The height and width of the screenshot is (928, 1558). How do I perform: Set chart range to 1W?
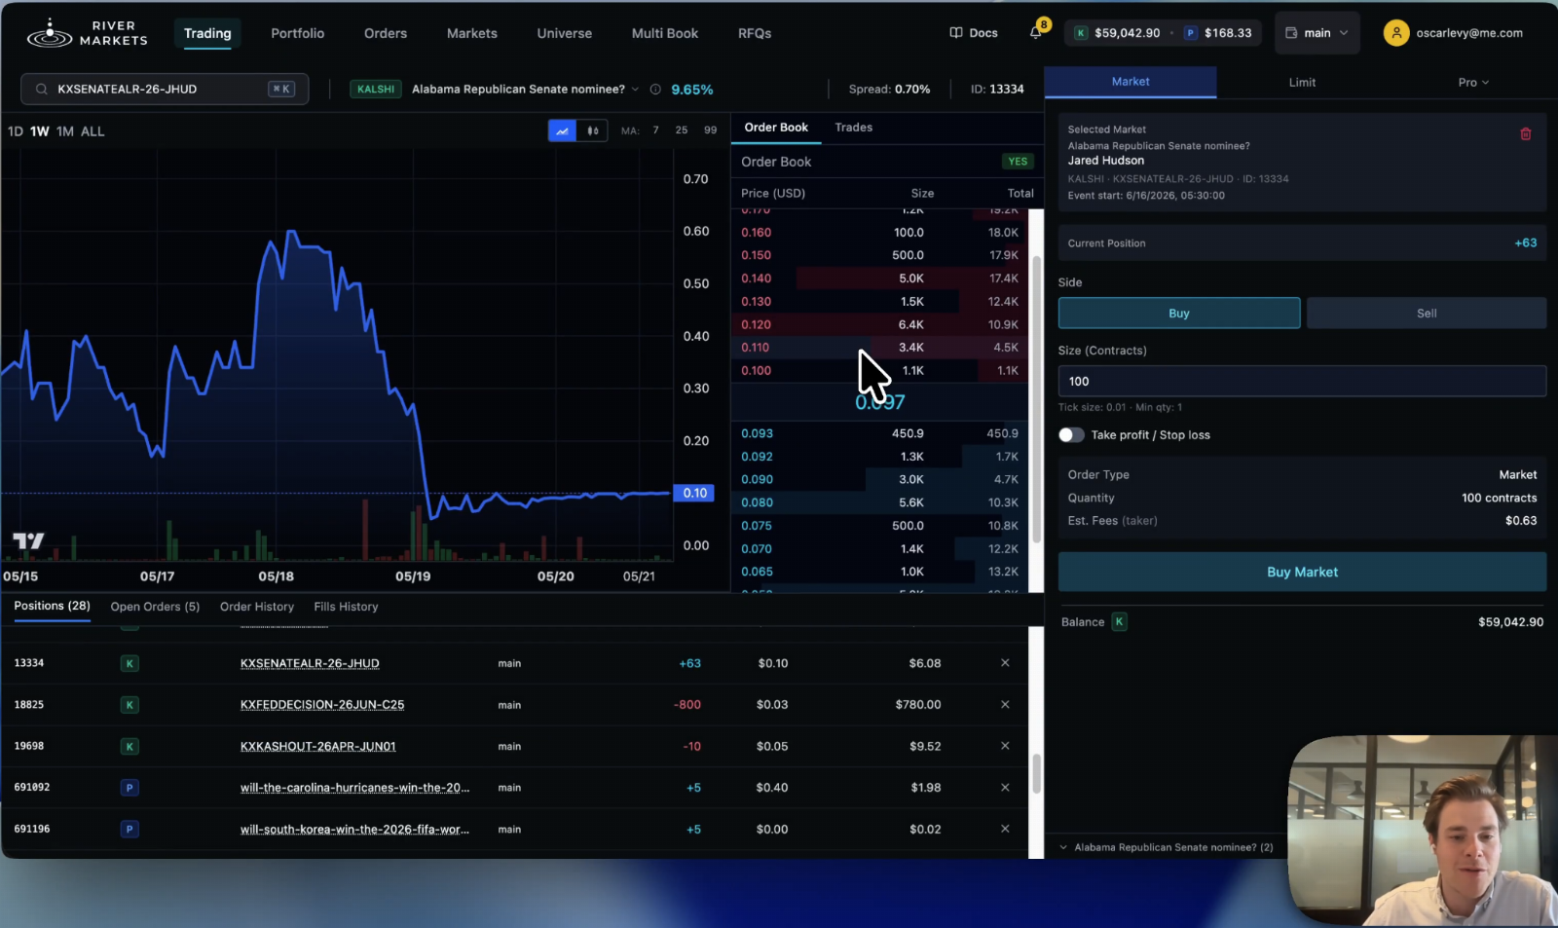[39, 131]
